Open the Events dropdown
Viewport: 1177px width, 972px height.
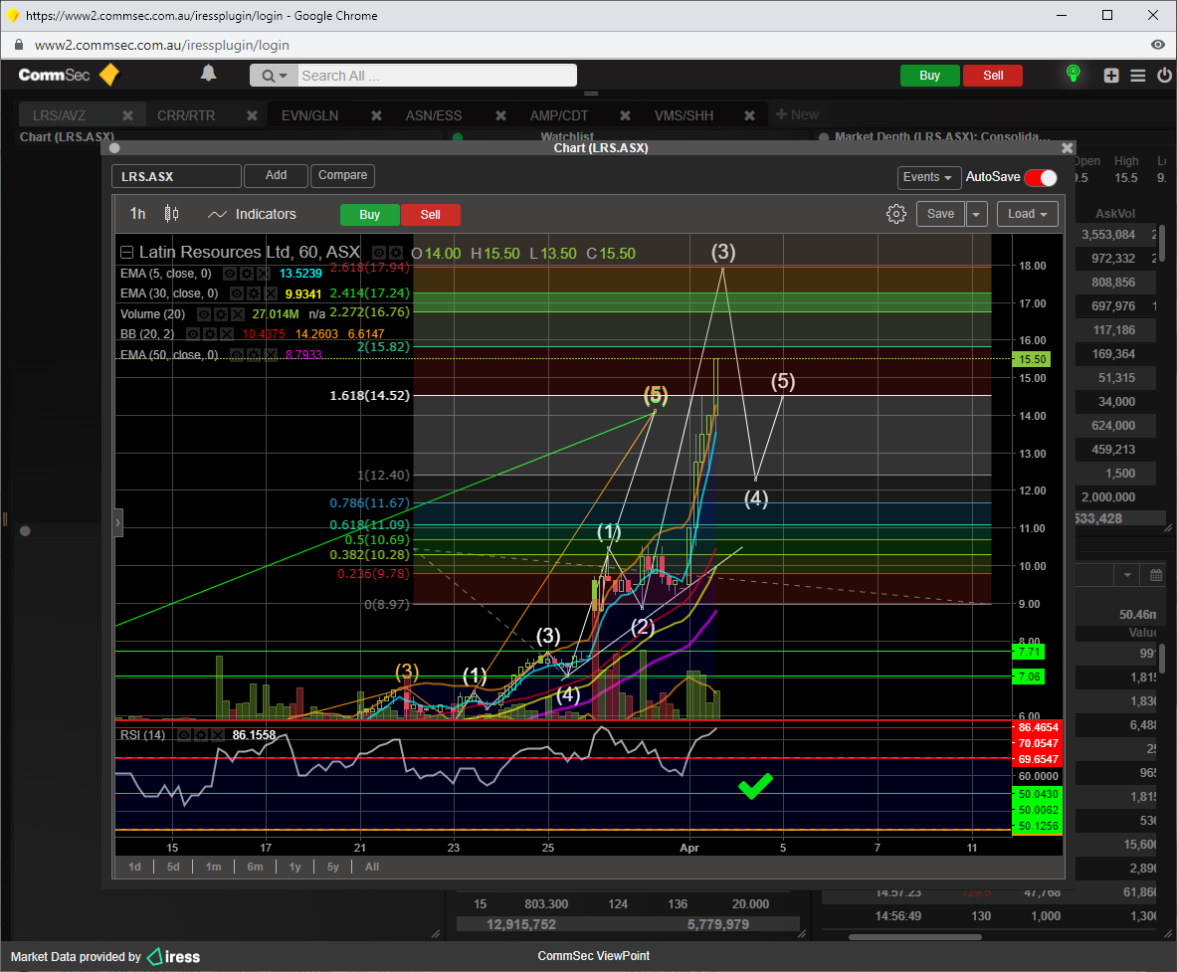pos(928,177)
